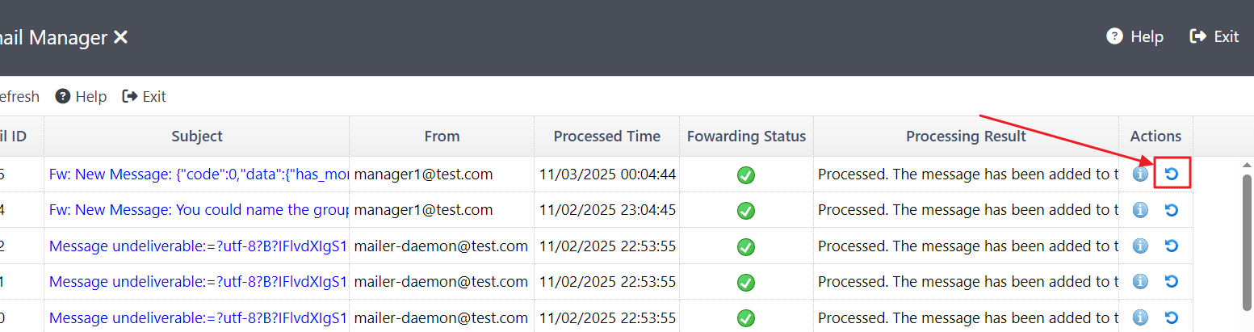
Task: Open the 'Fw: New Message: {"code":0' subject link
Action: 199,174
